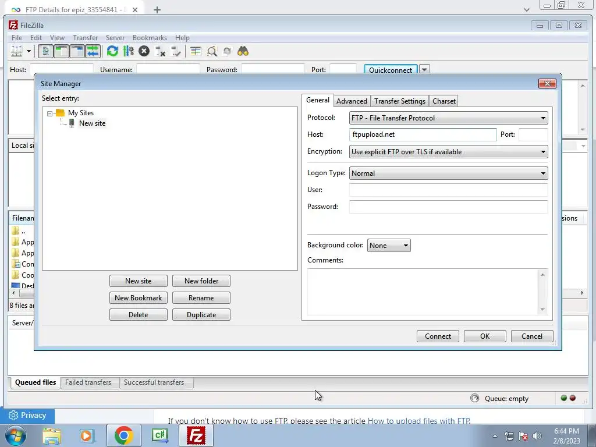Open the Bookmarks menu
The width and height of the screenshot is (596, 447).
coord(150,38)
